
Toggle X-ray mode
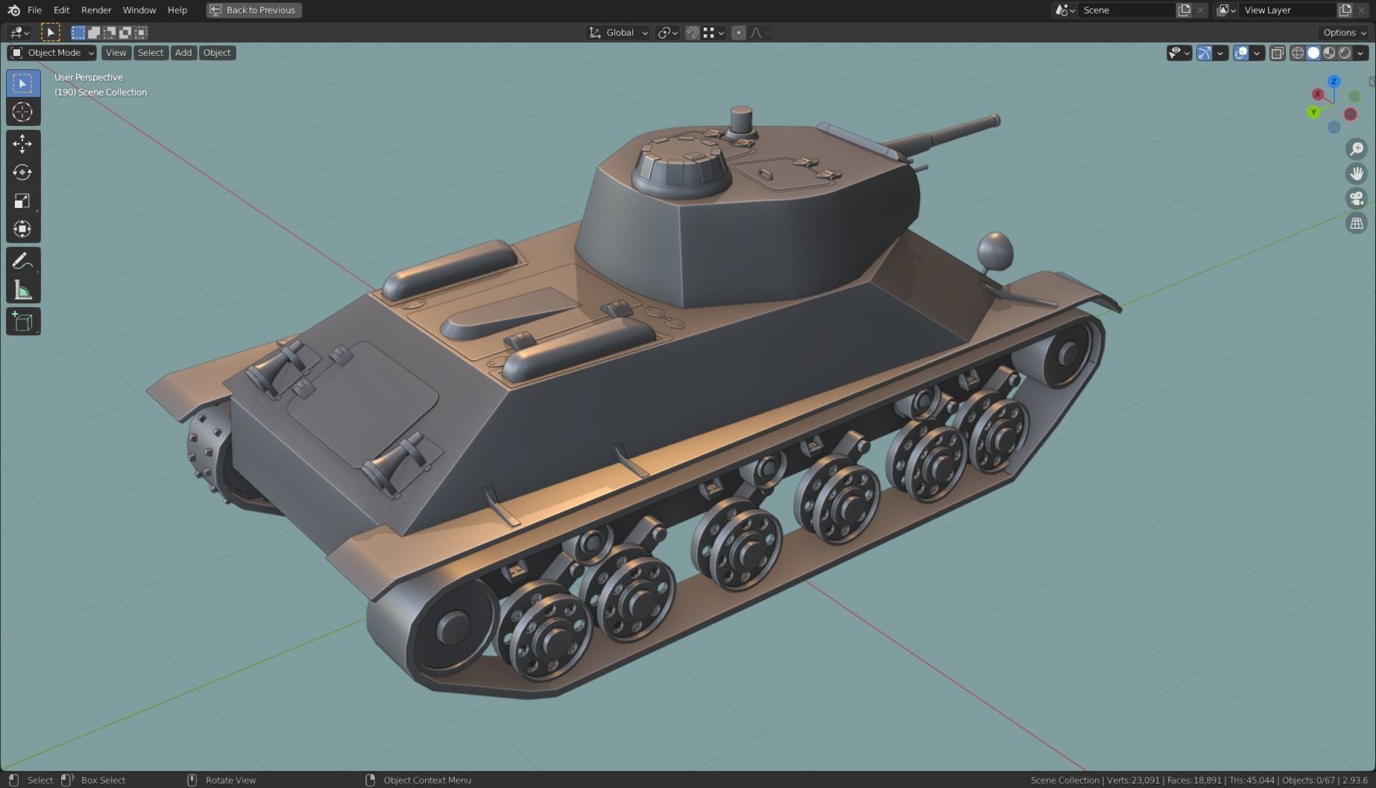[1278, 52]
